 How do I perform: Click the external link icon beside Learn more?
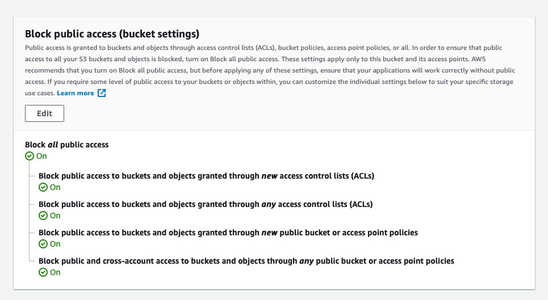tap(102, 93)
